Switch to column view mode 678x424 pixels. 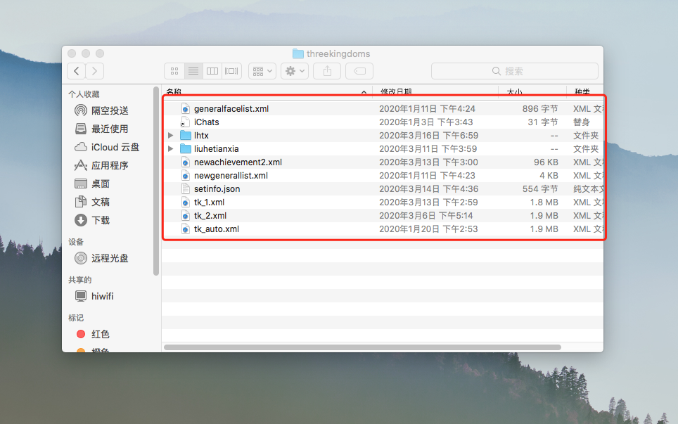pyautogui.click(x=212, y=71)
